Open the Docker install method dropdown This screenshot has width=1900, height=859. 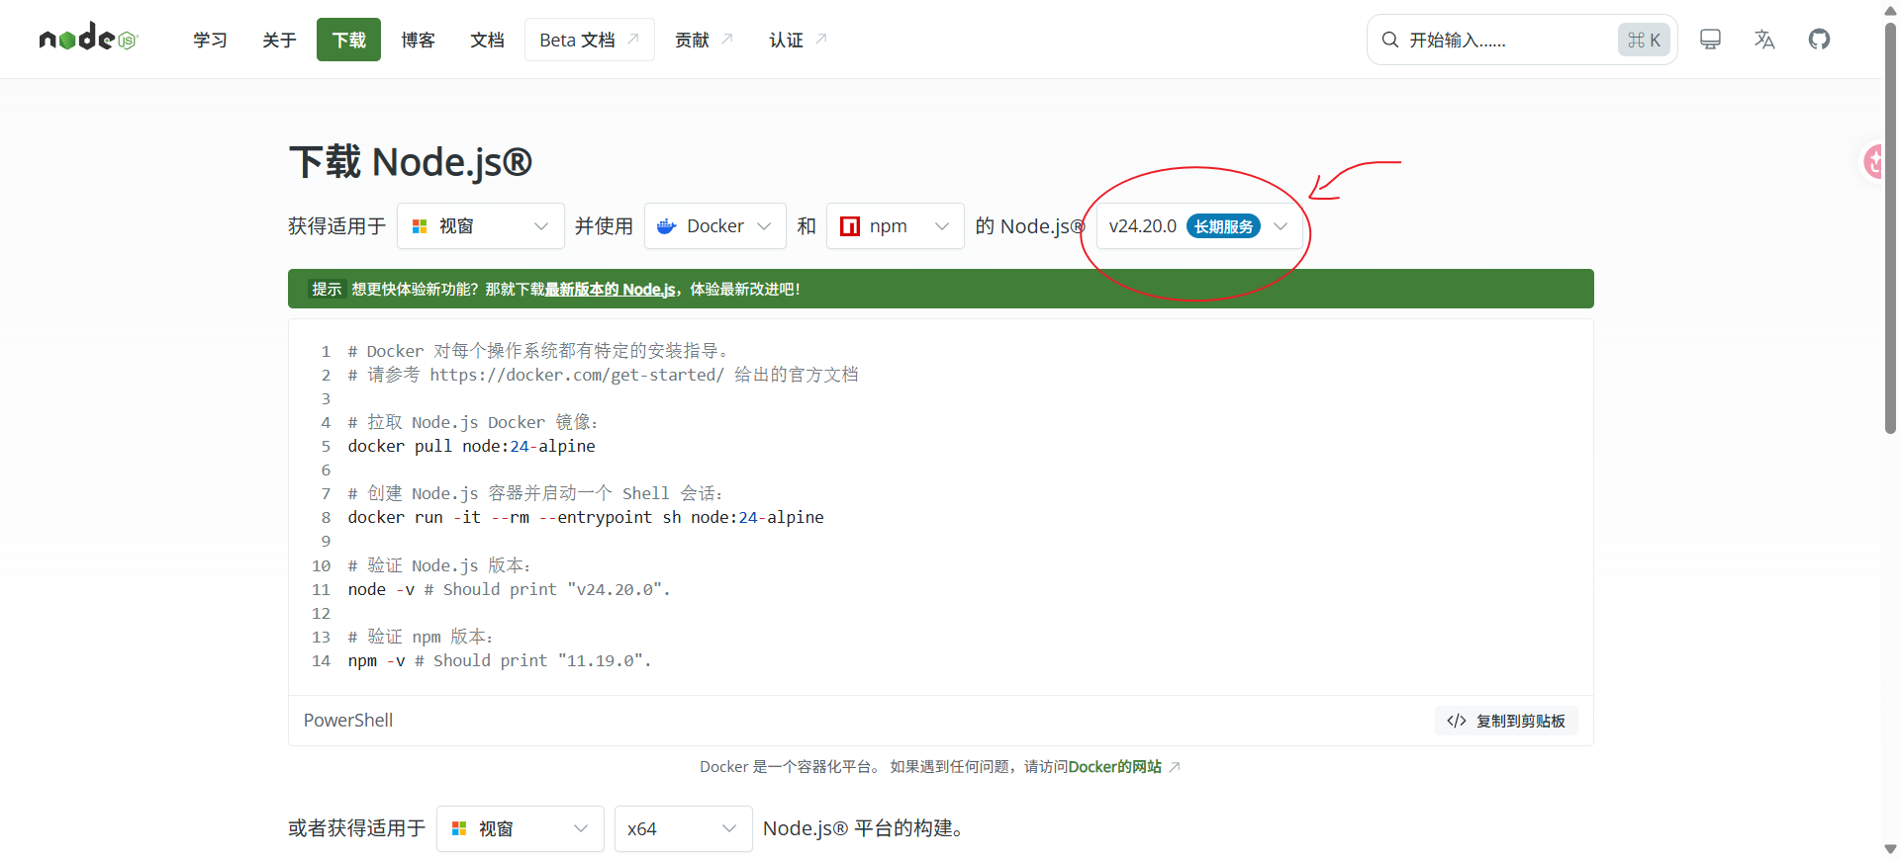pos(715,226)
